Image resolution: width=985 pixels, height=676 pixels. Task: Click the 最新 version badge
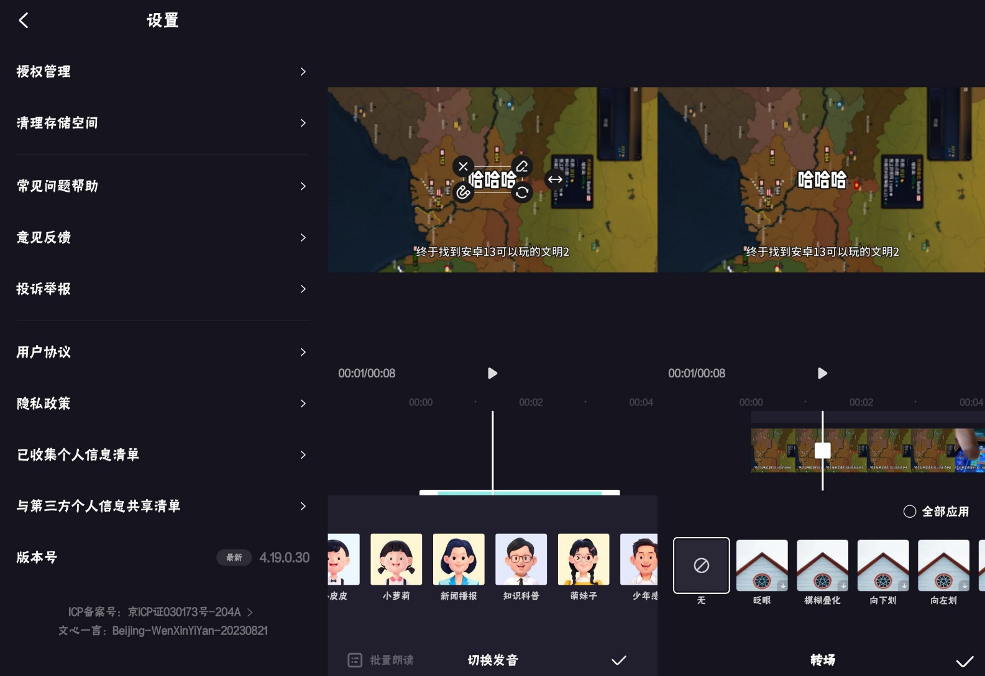point(234,557)
